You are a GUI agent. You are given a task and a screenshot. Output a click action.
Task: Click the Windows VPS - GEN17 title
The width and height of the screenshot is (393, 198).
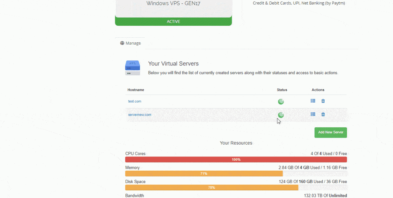pyautogui.click(x=173, y=3)
